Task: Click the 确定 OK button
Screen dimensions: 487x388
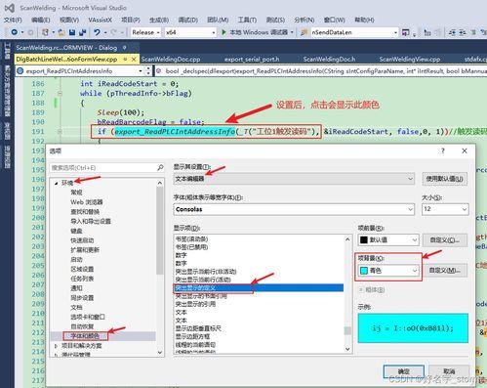Action: (404, 371)
